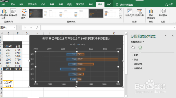Image resolution: width=176 pixels, height=98 pixels.
Task: Select Effects pentagon icon in pane
Action: coord(140,47)
